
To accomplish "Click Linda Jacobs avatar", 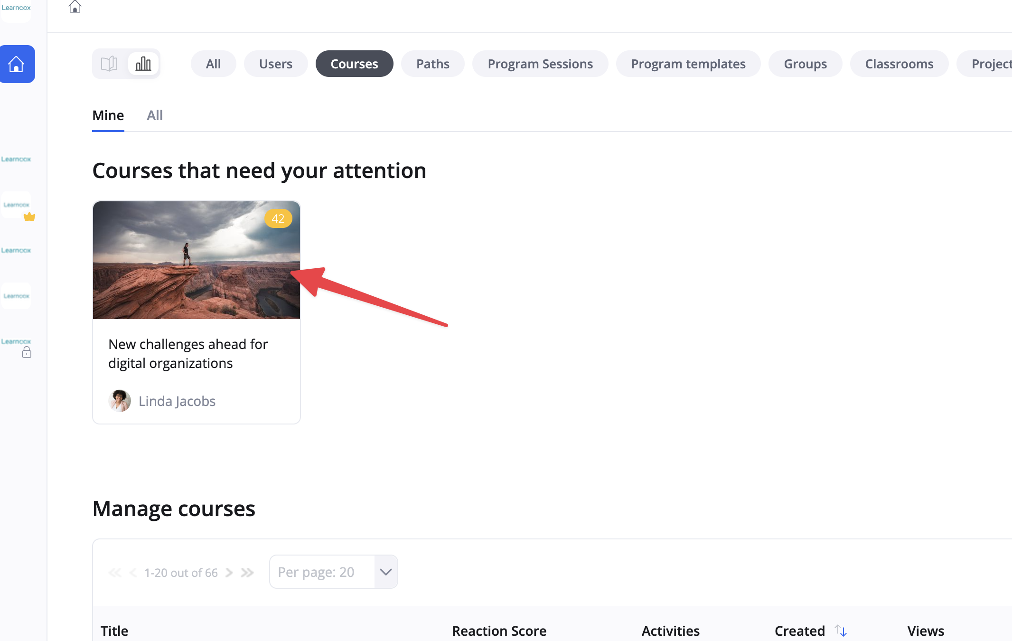I will (x=120, y=401).
